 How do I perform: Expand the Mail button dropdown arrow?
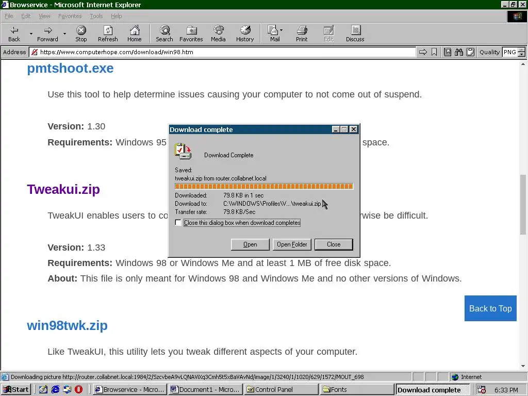point(281,30)
